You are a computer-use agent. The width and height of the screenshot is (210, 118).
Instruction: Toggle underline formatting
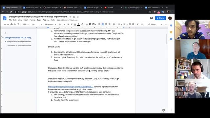pyautogui.click(x=75, y=24)
